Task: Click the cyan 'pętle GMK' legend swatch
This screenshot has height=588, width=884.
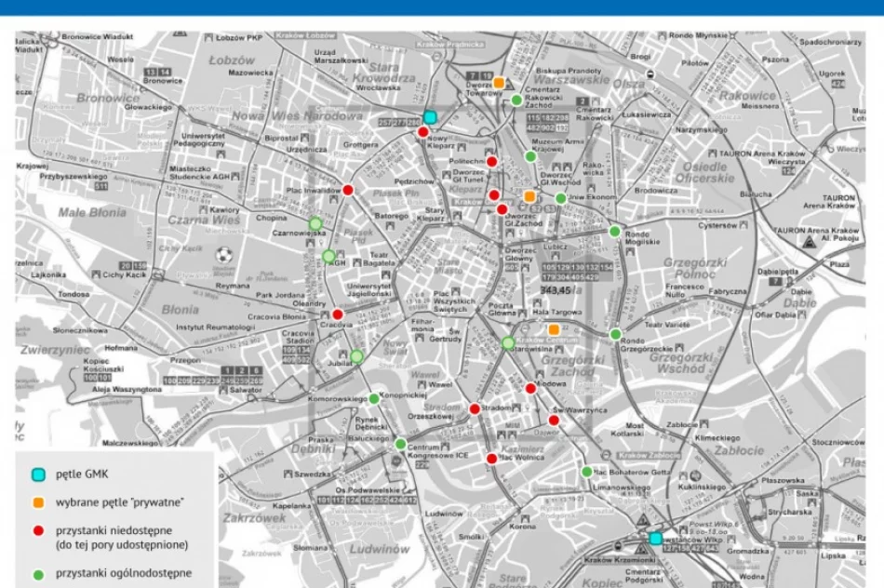Action: click(38, 474)
